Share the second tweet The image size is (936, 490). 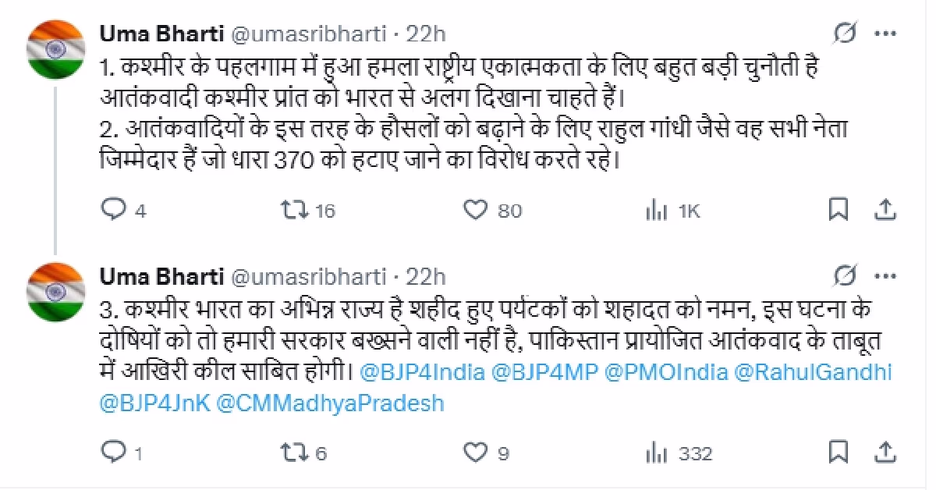coord(885,453)
